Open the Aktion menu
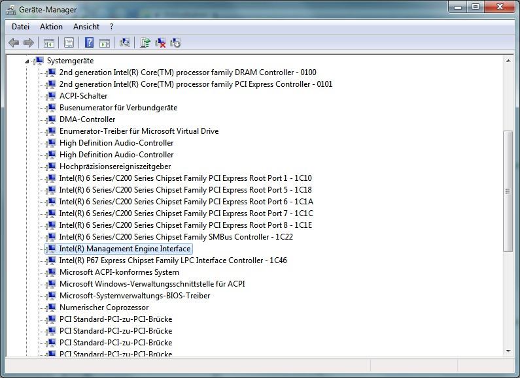Screen dimensions: 520x378 pos(51,27)
